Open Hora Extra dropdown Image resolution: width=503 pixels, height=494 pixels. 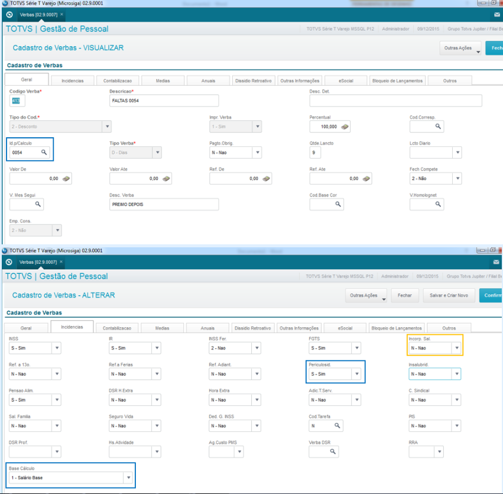click(257, 400)
